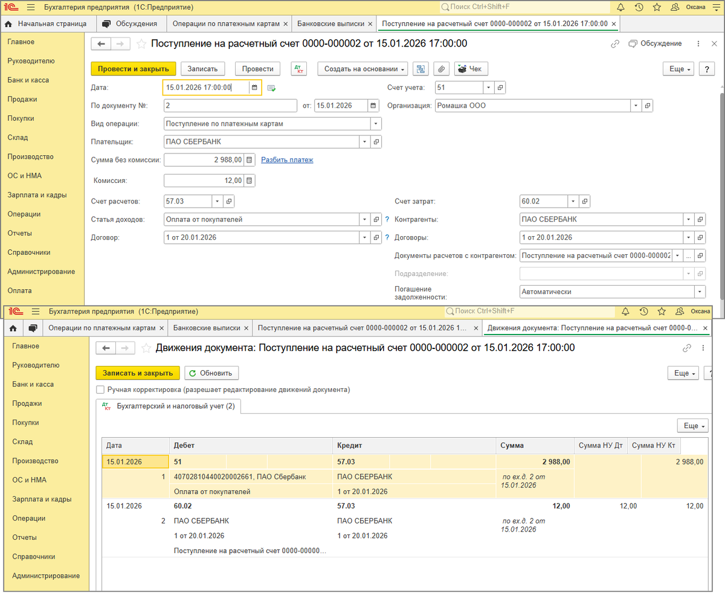Image resolution: width=725 pixels, height=593 pixels.
Task: Open notifications bell in the bottom window
Action: pos(625,311)
